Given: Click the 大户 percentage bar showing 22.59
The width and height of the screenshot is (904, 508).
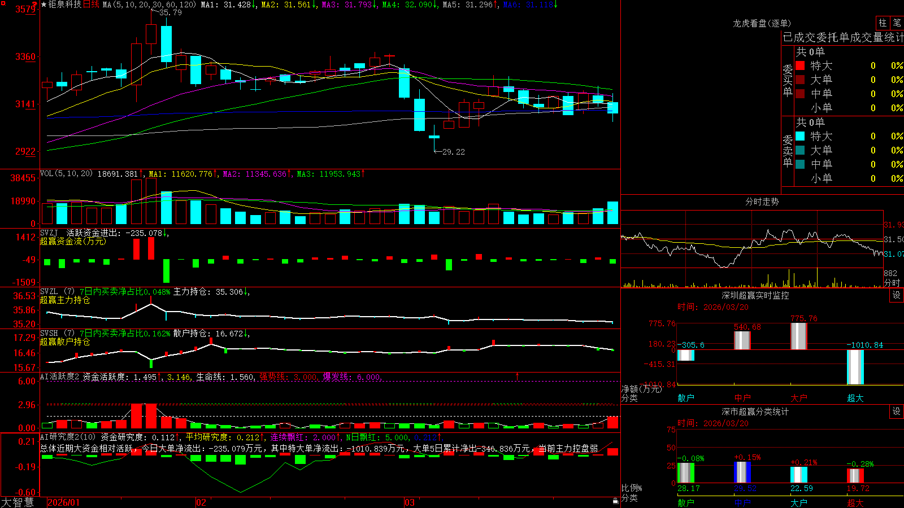Looking at the screenshot, I should (799, 475).
